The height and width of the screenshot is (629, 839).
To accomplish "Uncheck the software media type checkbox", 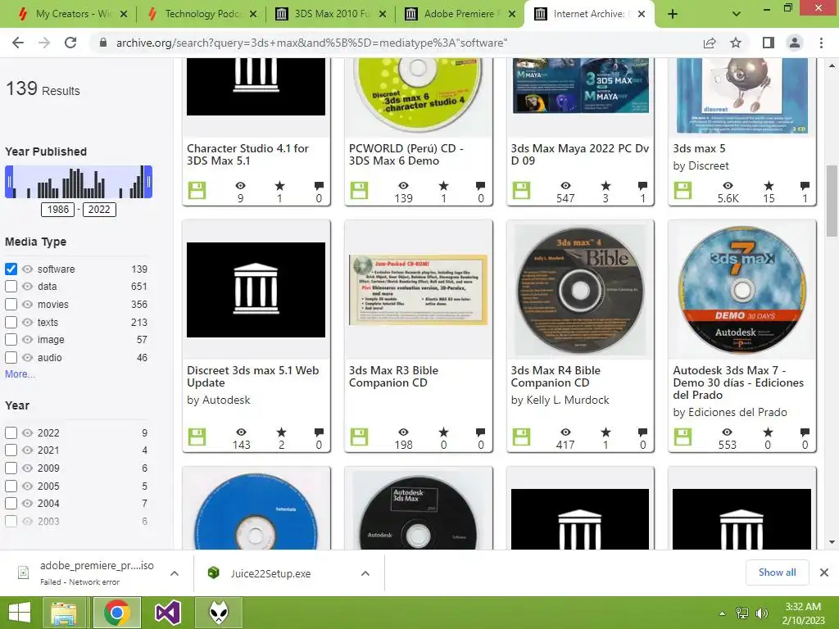I will (x=11, y=269).
